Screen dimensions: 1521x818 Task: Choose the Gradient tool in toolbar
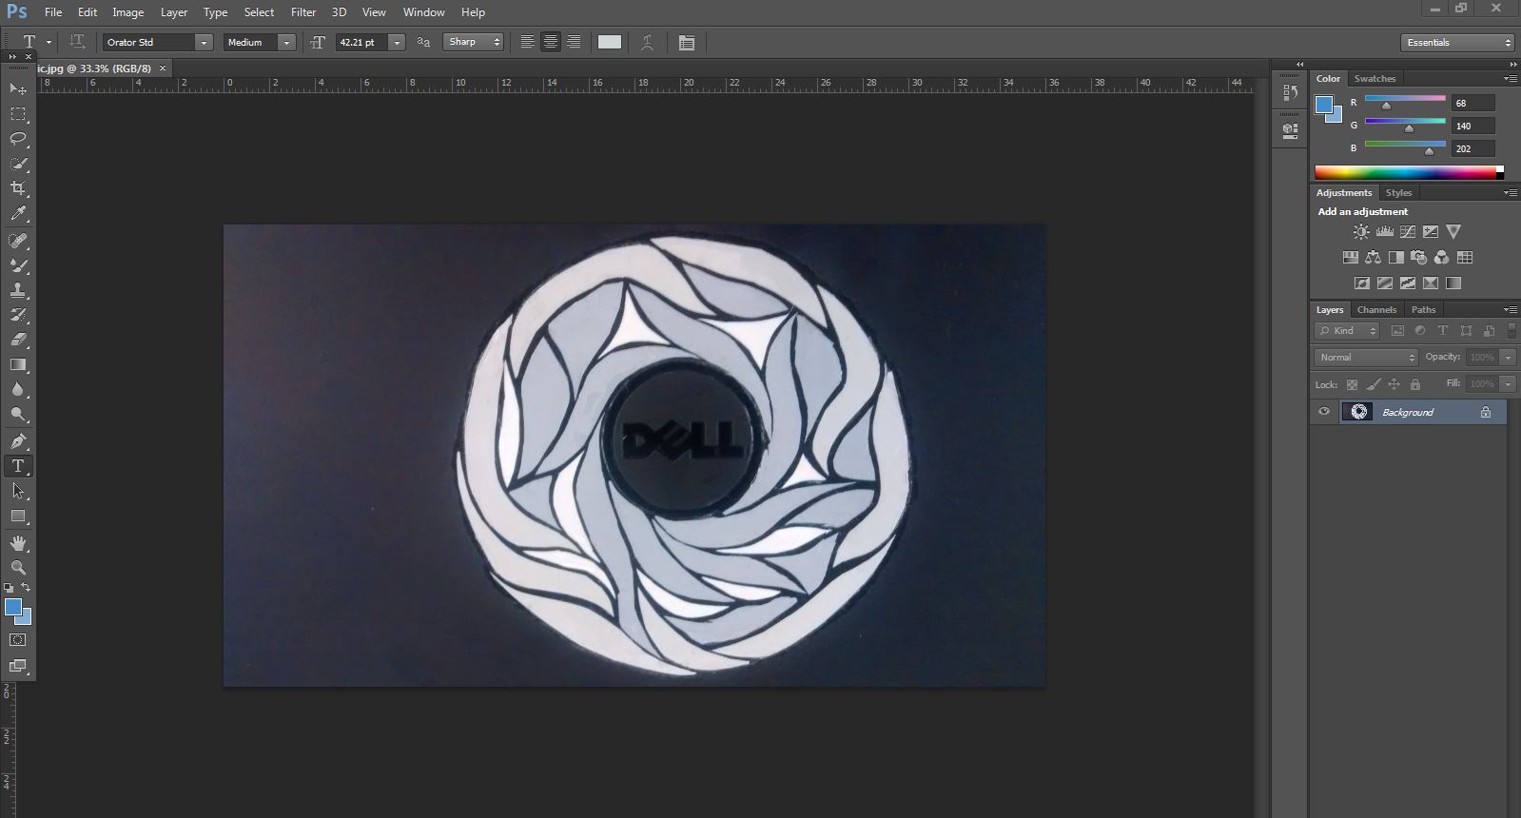pos(18,364)
